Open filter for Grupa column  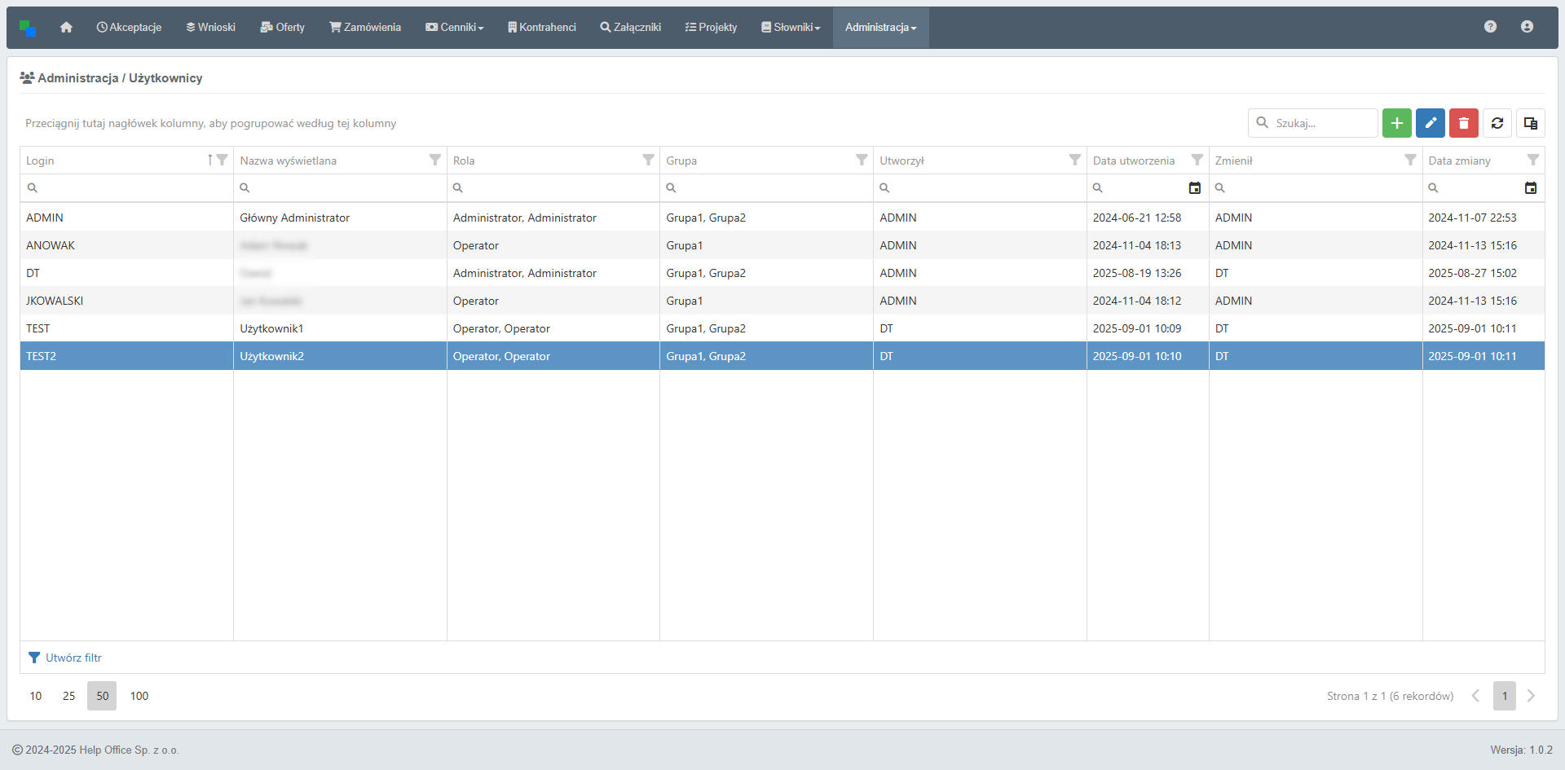click(862, 160)
